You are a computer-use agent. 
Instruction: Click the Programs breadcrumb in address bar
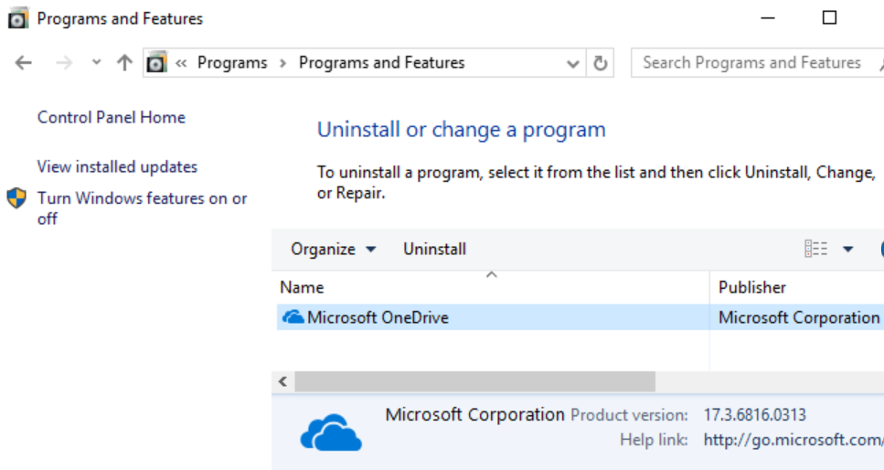tap(232, 63)
